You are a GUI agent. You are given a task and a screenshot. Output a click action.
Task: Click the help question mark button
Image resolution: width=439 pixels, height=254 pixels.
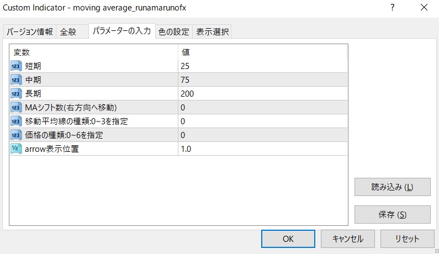pyautogui.click(x=393, y=8)
